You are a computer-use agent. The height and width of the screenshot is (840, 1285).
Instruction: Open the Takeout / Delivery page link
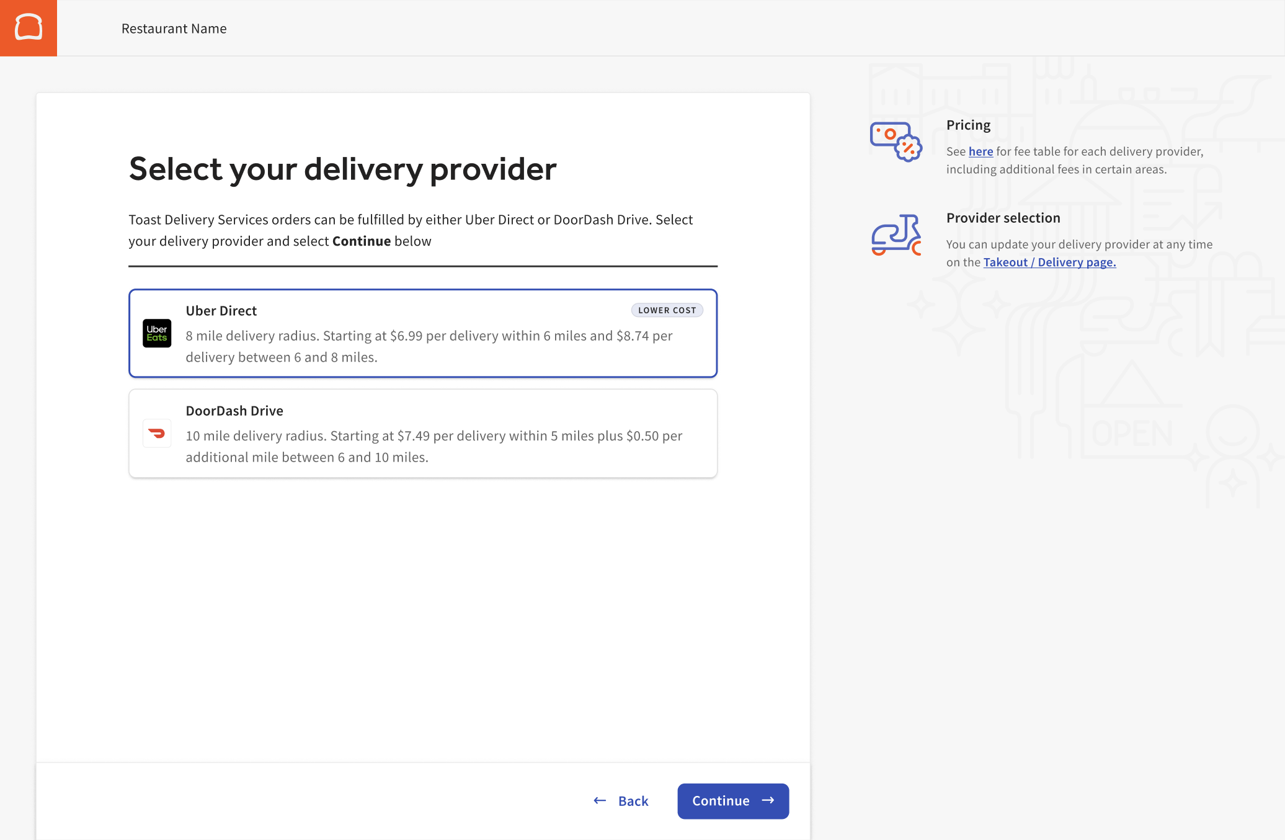[1050, 262]
